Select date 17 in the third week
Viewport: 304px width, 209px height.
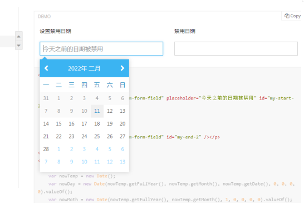click(84, 124)
